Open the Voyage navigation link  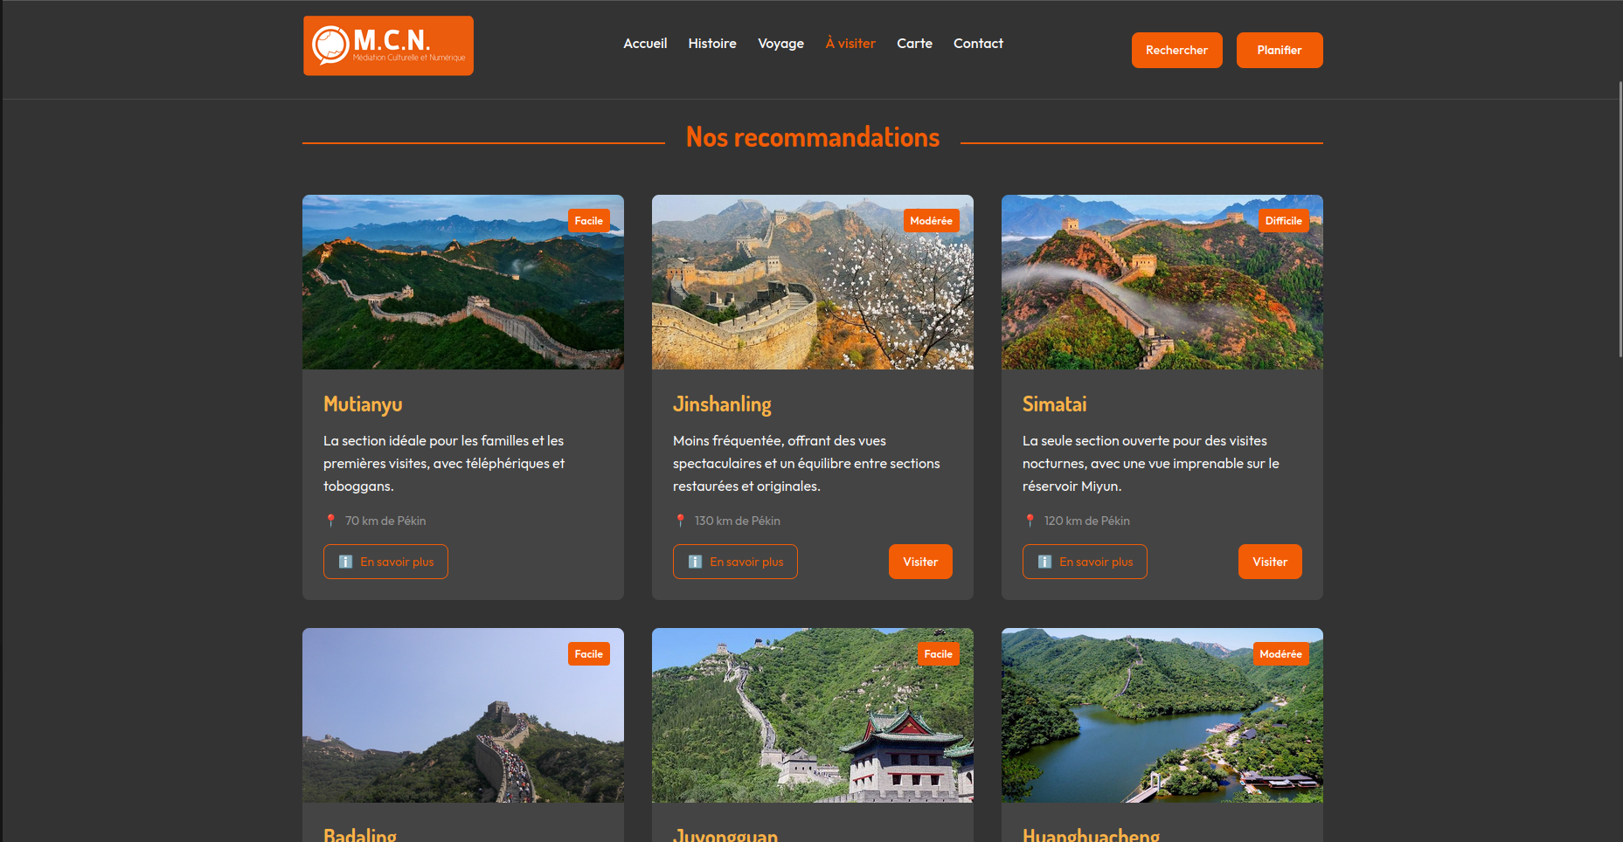(780, 44)
